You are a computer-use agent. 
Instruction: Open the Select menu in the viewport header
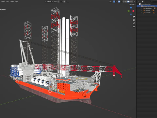(3, 1)
